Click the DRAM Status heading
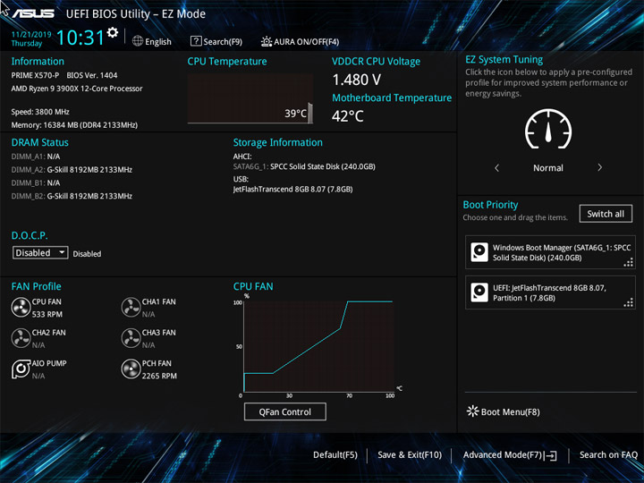Screen dimensions: 644x483 (x=40, y=142)
